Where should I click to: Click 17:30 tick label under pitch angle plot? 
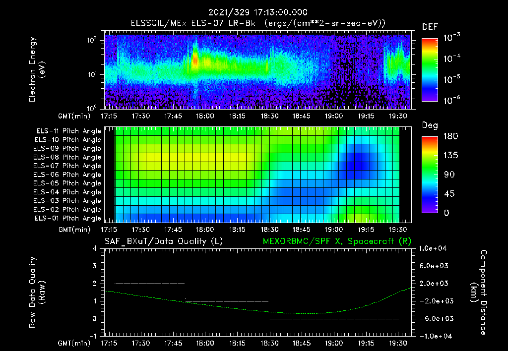140,230
